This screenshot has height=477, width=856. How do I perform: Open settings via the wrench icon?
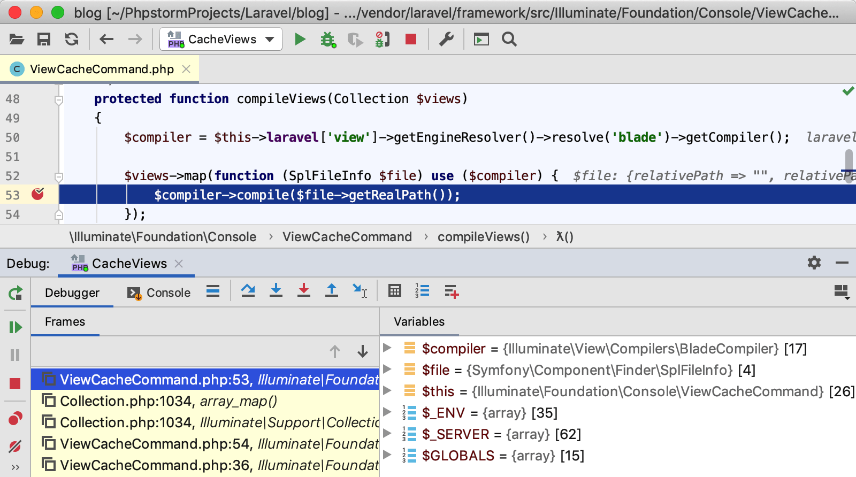(446, 39)
